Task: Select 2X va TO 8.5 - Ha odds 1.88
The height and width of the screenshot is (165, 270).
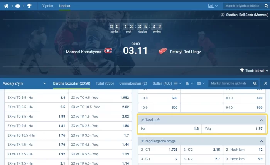Action: click(x=36, y=117)
